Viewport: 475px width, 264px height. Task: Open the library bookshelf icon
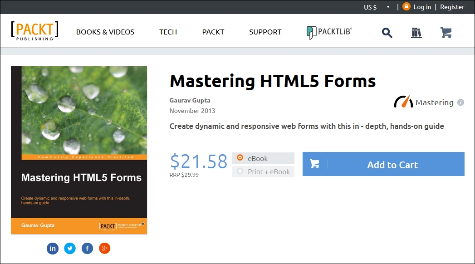(415, 32)
